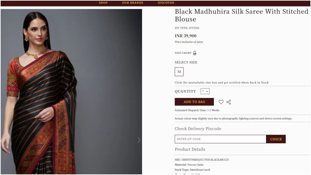Click the Product Details heading
This screenshot has height=175, width=311.
(x=190, y=149)
